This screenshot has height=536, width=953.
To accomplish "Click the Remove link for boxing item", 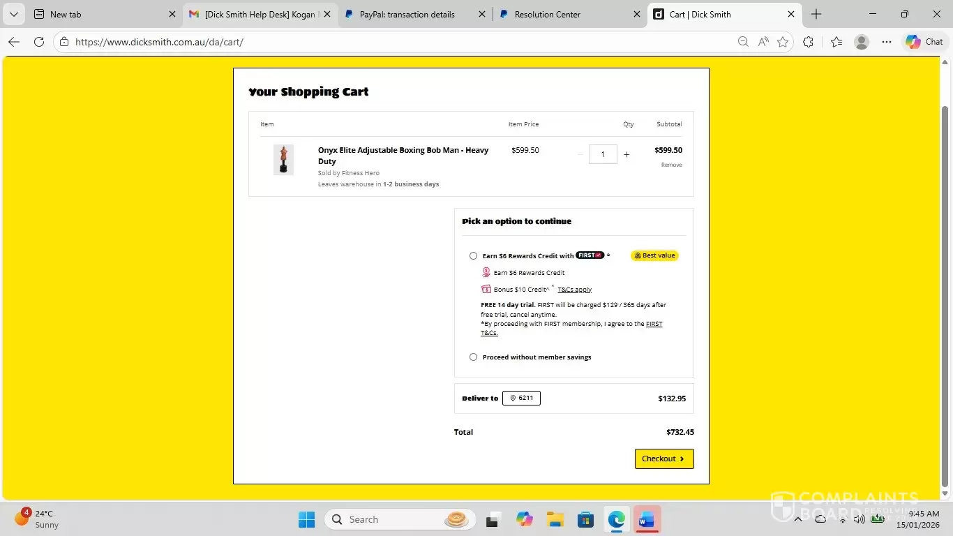I will 671,165.
